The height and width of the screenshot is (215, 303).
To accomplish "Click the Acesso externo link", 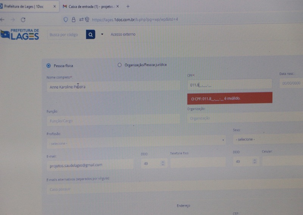I will pyautogui.click(x=123, y=34).
